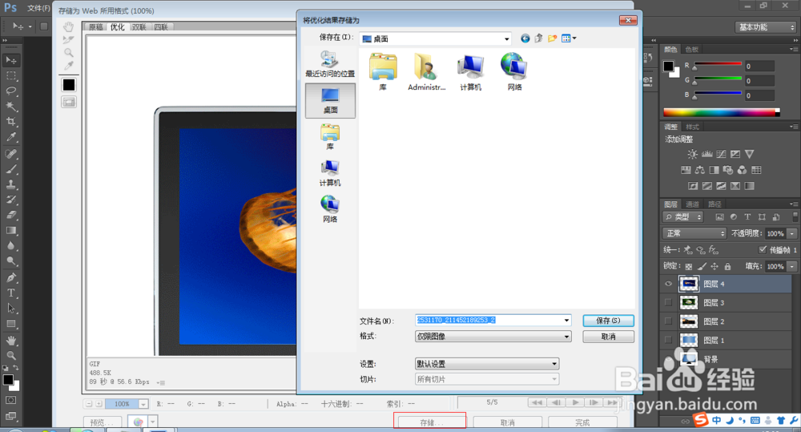
Task: Switch to the 双联 tab
Action: tap(139, 27)
